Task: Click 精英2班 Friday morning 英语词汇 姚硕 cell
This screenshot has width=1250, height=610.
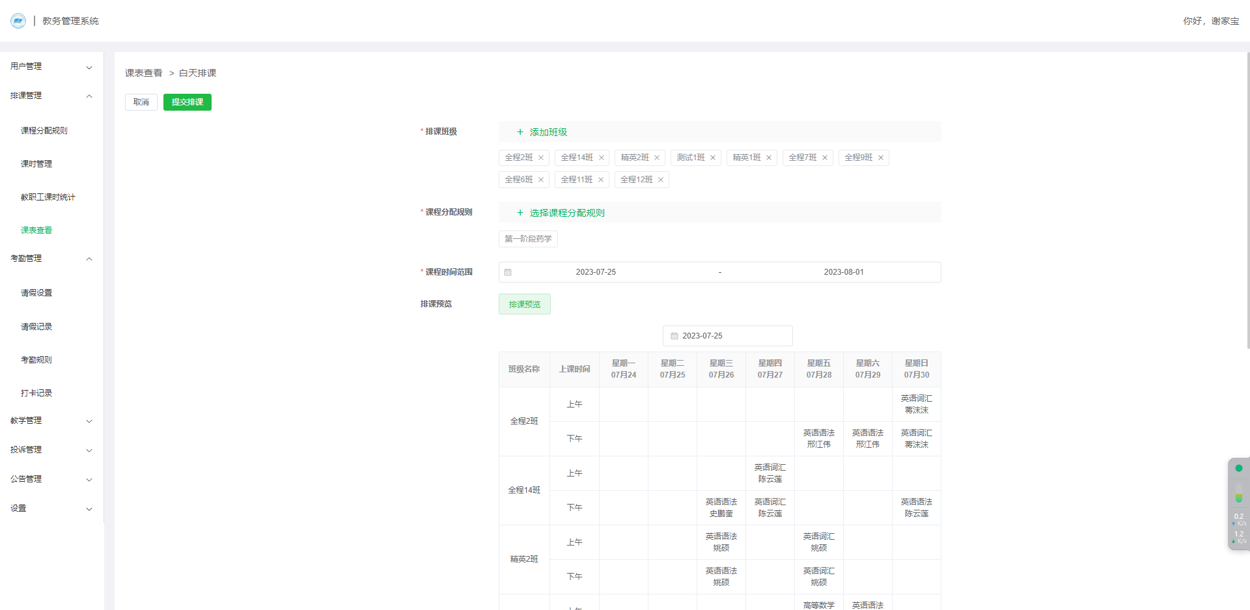Action: pyautogui.click(x=819, y=542)
